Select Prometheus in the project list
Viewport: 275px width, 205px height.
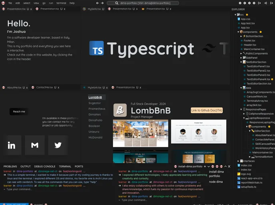[97, 109]
